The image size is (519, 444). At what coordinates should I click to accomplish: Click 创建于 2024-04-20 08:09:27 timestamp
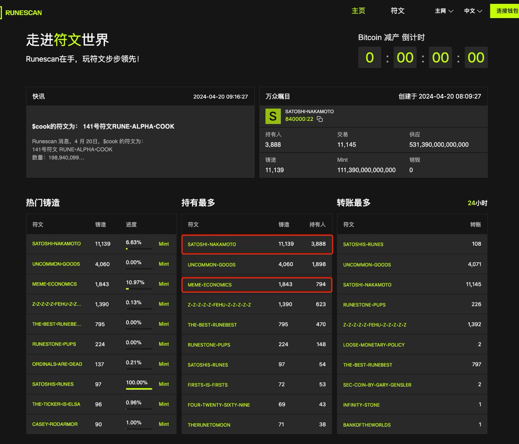440,97
